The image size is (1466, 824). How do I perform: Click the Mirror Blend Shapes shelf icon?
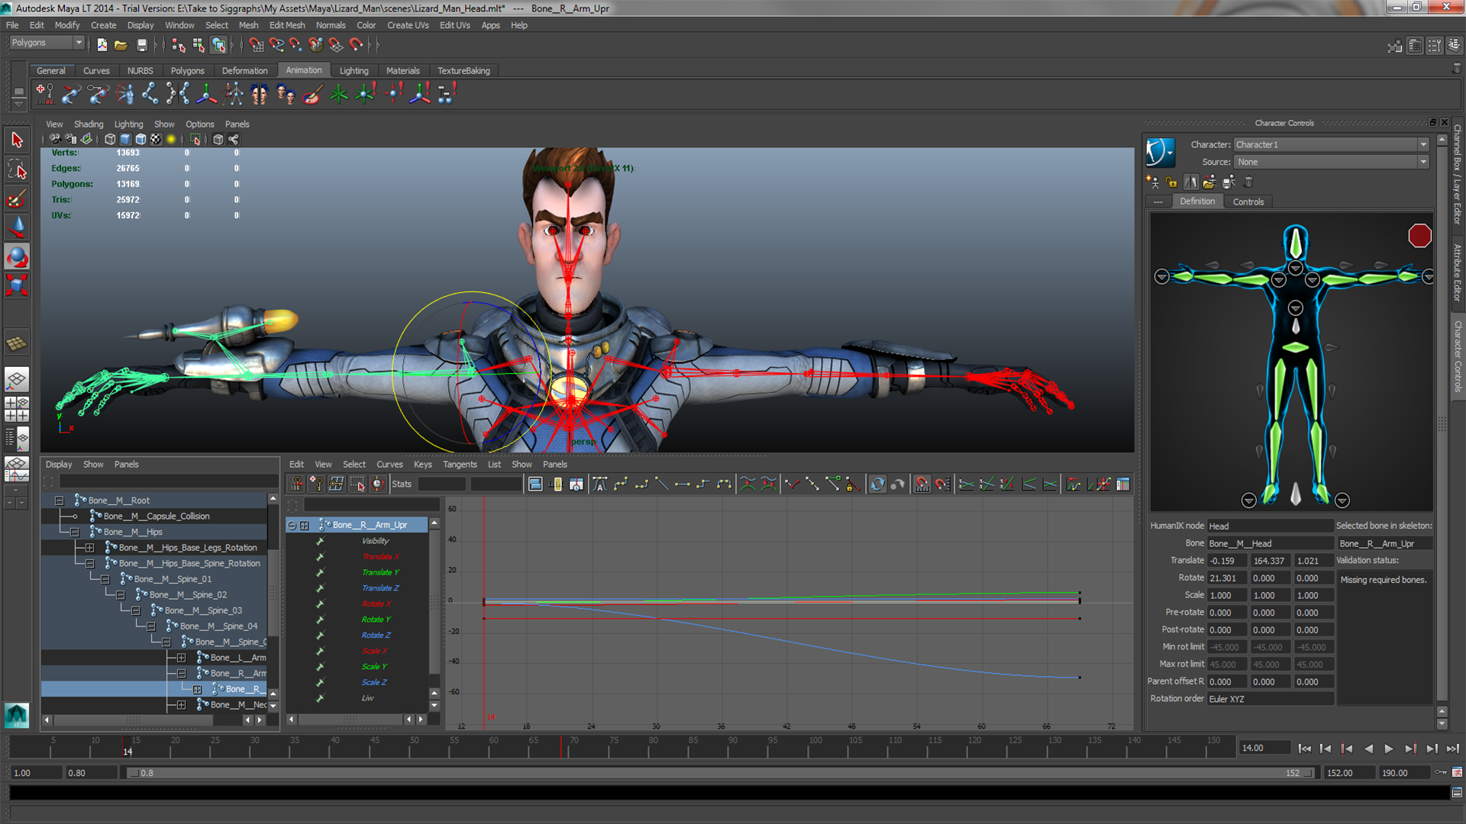click(x=259, y=93)
